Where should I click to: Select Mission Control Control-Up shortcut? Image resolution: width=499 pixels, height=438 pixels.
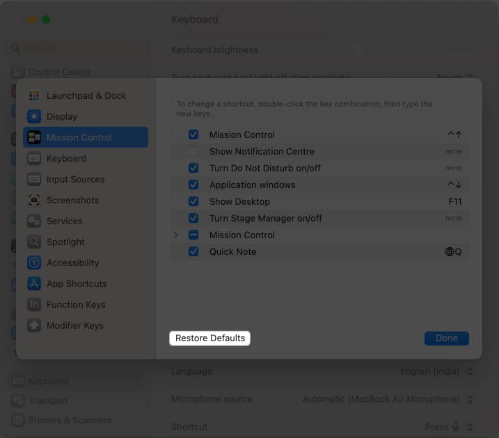[x=454, y=134]
